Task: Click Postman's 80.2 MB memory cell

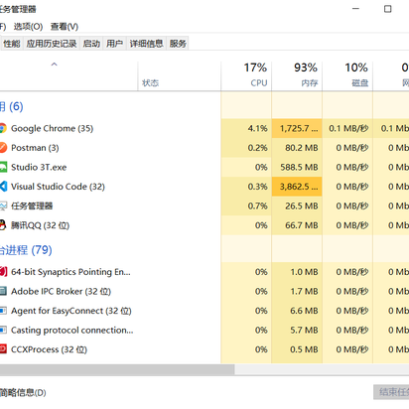Action: (297, 148)
